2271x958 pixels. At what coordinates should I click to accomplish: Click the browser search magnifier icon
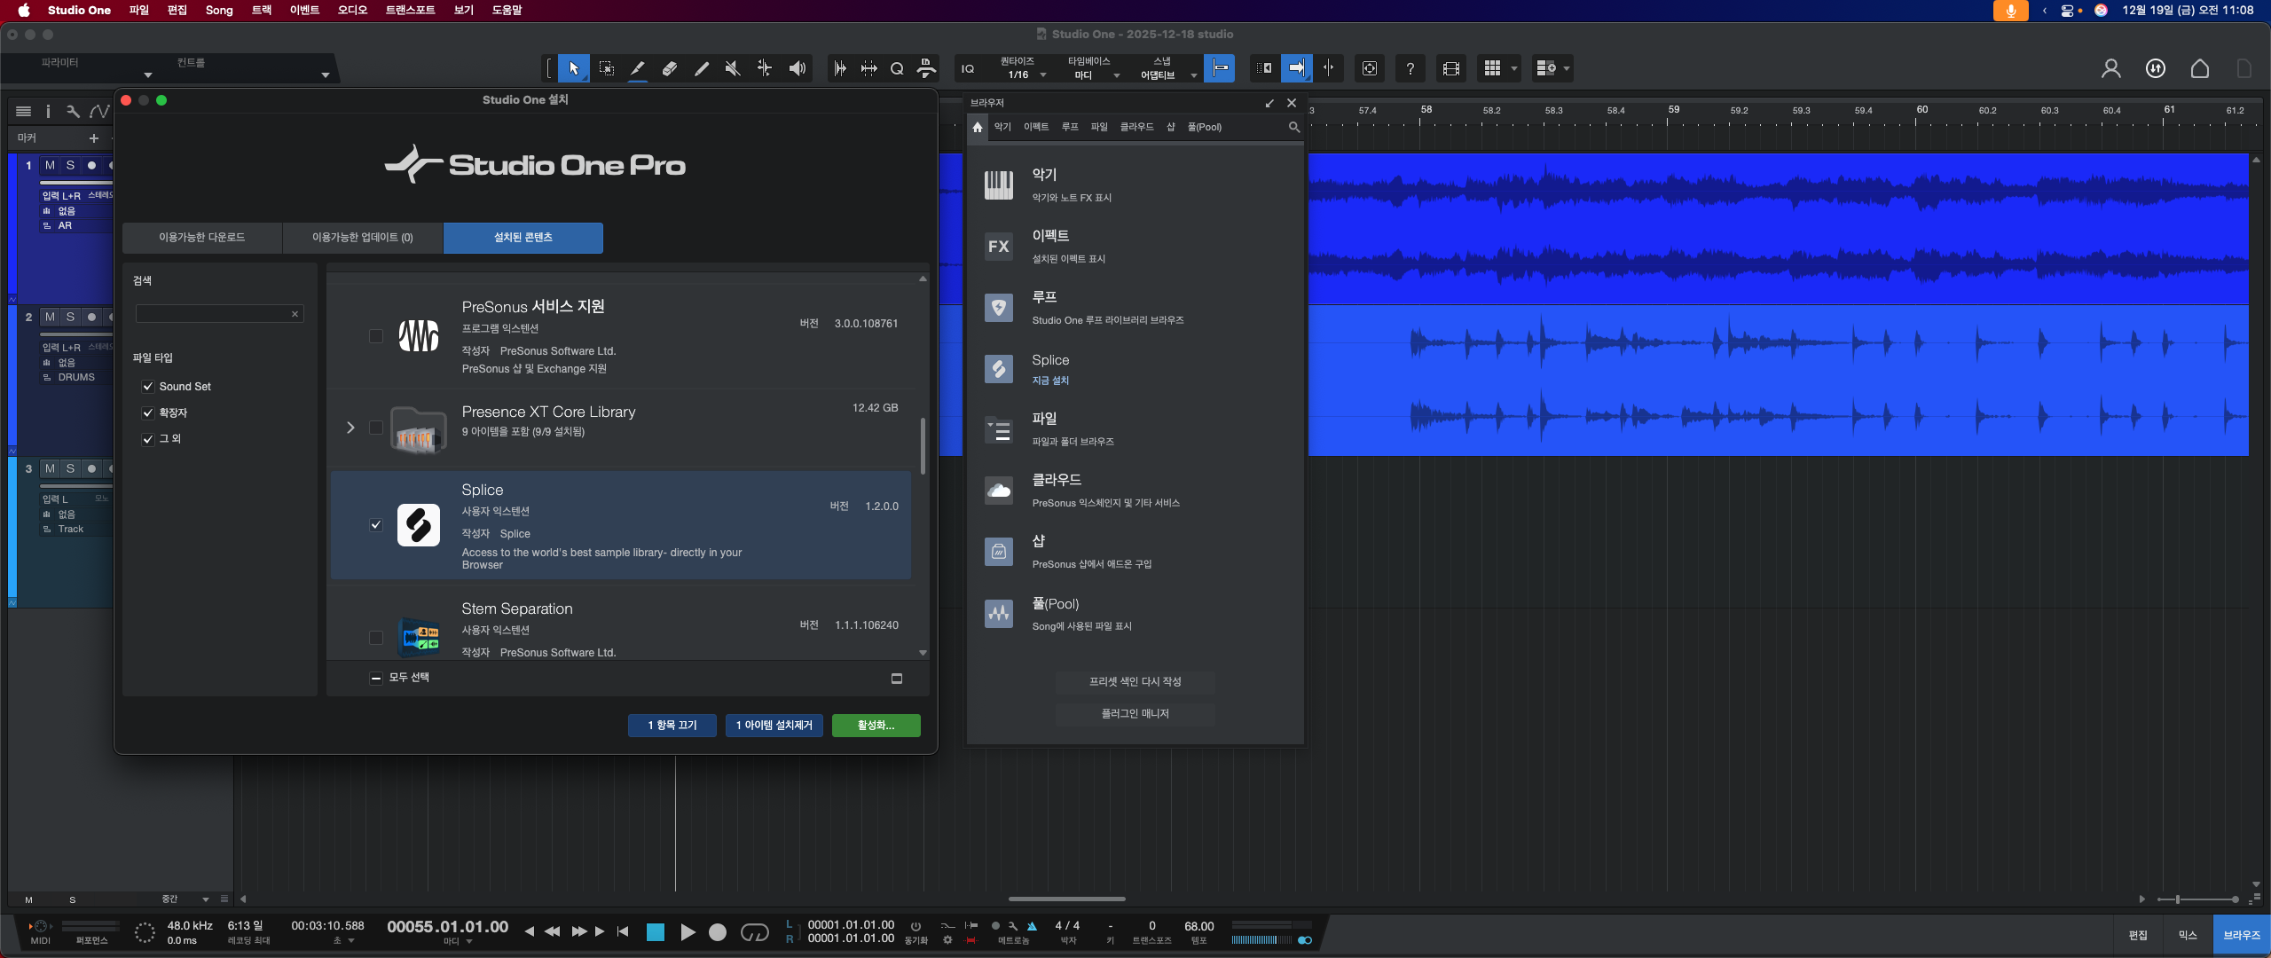pyautogui.click(x=1293, y=127)
